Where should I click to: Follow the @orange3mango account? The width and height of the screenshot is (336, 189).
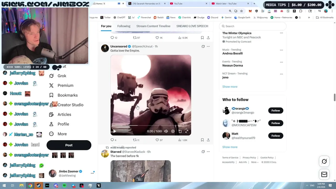(276, 111)
